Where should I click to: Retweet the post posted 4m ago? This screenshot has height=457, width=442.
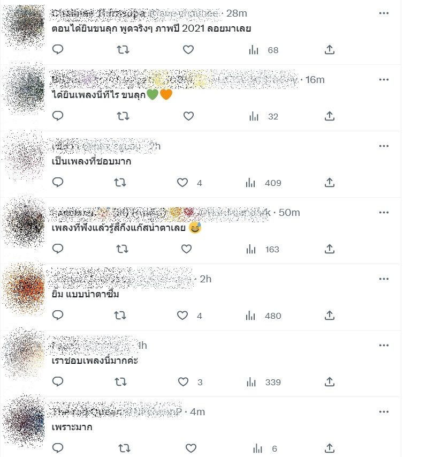coord(124,448)
